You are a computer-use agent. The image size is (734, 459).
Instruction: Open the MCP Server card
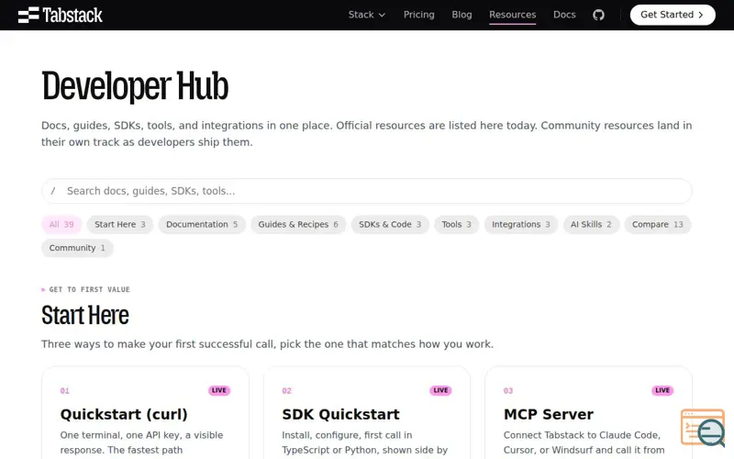[588, 413]
